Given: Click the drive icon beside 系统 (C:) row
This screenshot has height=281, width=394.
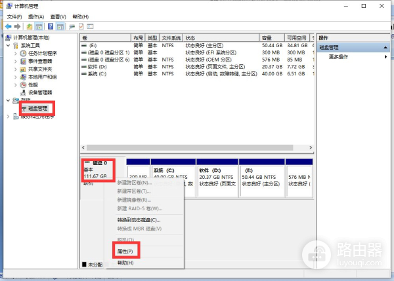Looking at the screenshot, I should click(84, 74).
